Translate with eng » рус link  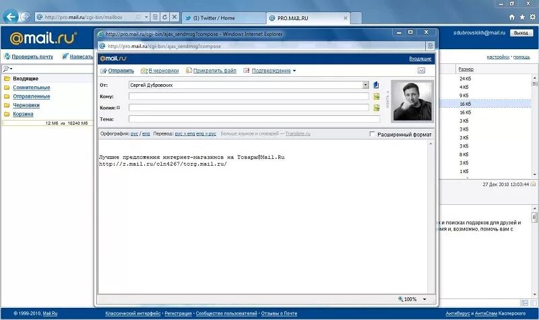[x=206, y=133]
